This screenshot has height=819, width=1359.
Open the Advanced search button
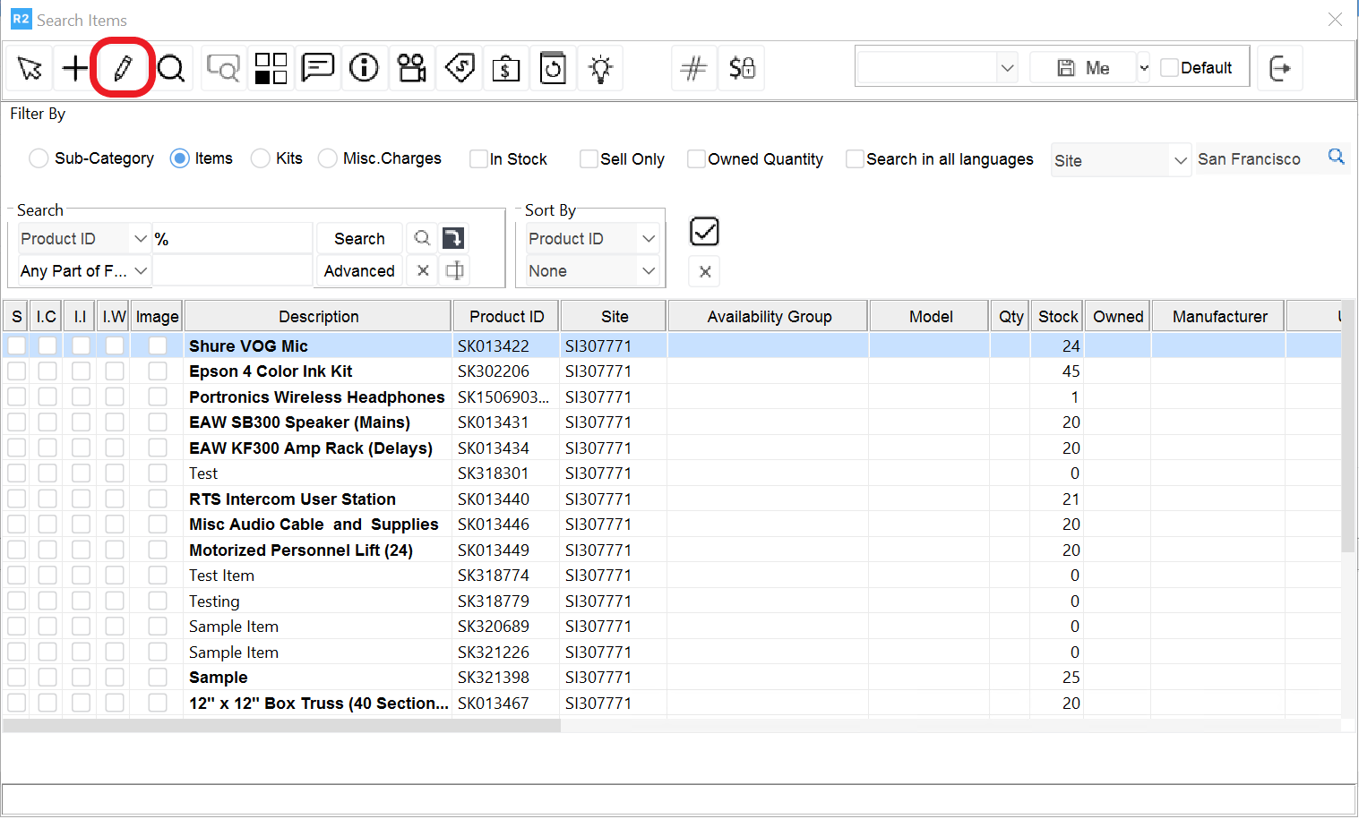pos(359,271)
